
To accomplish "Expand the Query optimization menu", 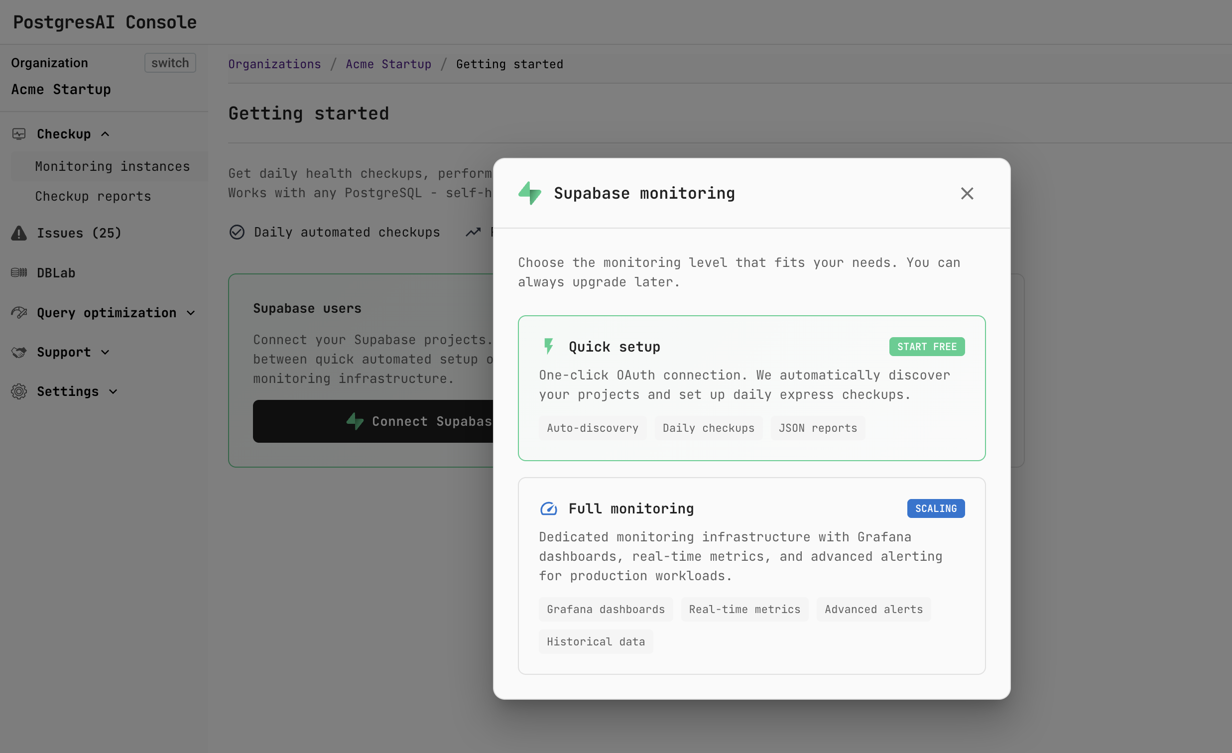I will coord(191,312).
